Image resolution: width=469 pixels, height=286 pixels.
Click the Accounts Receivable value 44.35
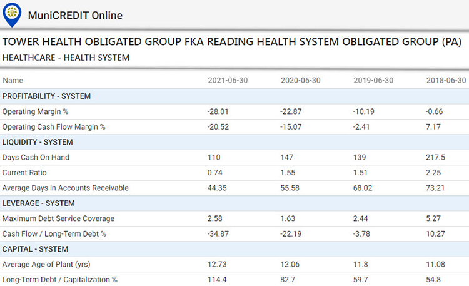tap(217, 188)
